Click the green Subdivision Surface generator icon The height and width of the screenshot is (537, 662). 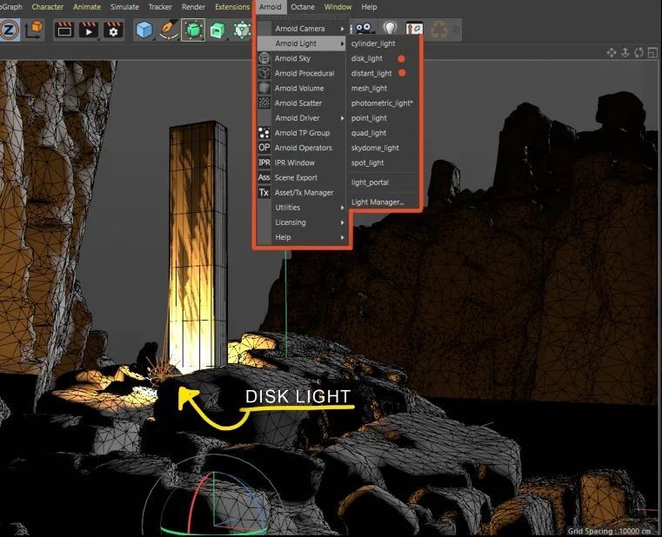click(x=193, y=30)
